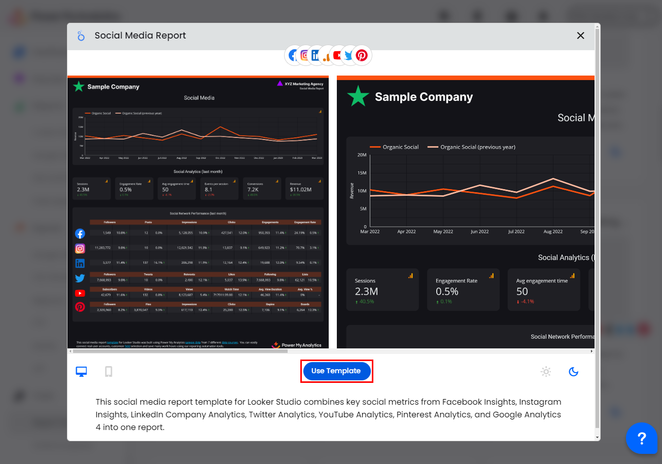Switch to desktop preview mode
The image size is (662, 464).
tap(81, 372)
